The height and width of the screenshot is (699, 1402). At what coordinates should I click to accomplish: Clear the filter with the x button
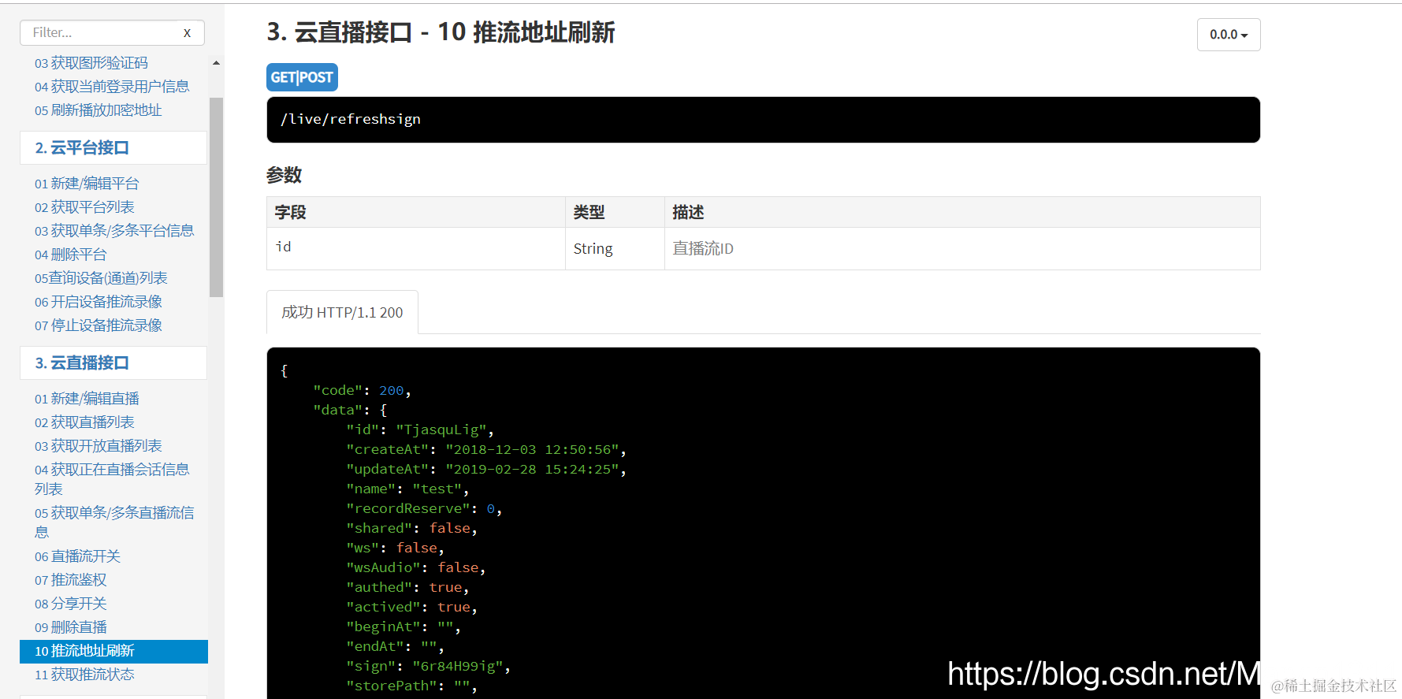click(187, 33)
